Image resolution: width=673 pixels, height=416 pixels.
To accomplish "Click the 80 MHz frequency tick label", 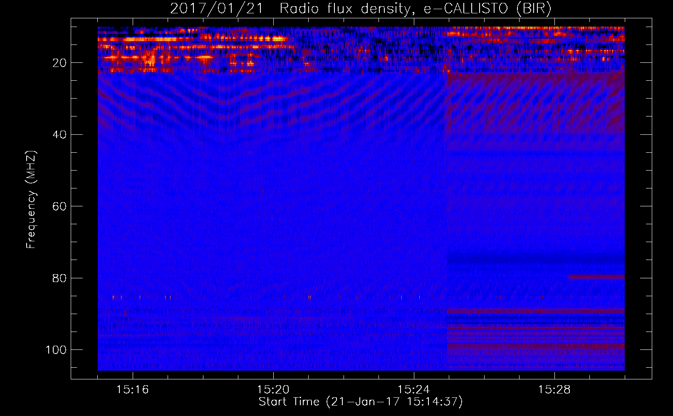I will pyautogui.click(x=59, y=278).
